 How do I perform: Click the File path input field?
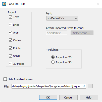(x=49, y=86)
